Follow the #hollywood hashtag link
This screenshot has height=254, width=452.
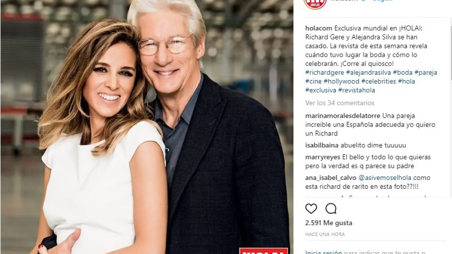point(341,81)
